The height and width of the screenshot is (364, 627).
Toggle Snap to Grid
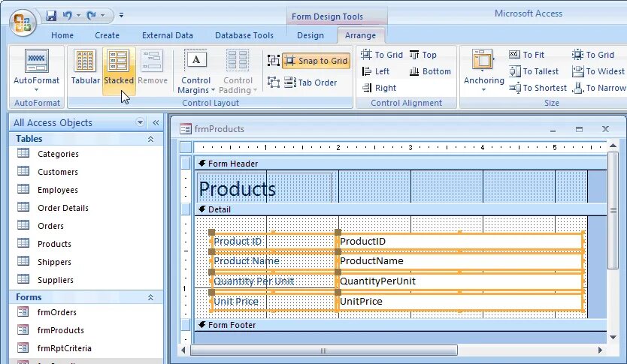click(316, 61)
